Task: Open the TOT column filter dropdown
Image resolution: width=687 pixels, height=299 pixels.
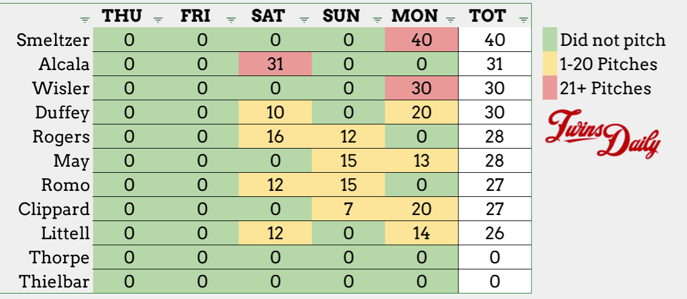Action: 523,19
